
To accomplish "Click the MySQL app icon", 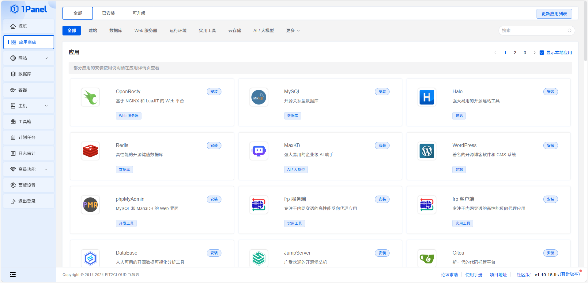I will coord(259,97).
